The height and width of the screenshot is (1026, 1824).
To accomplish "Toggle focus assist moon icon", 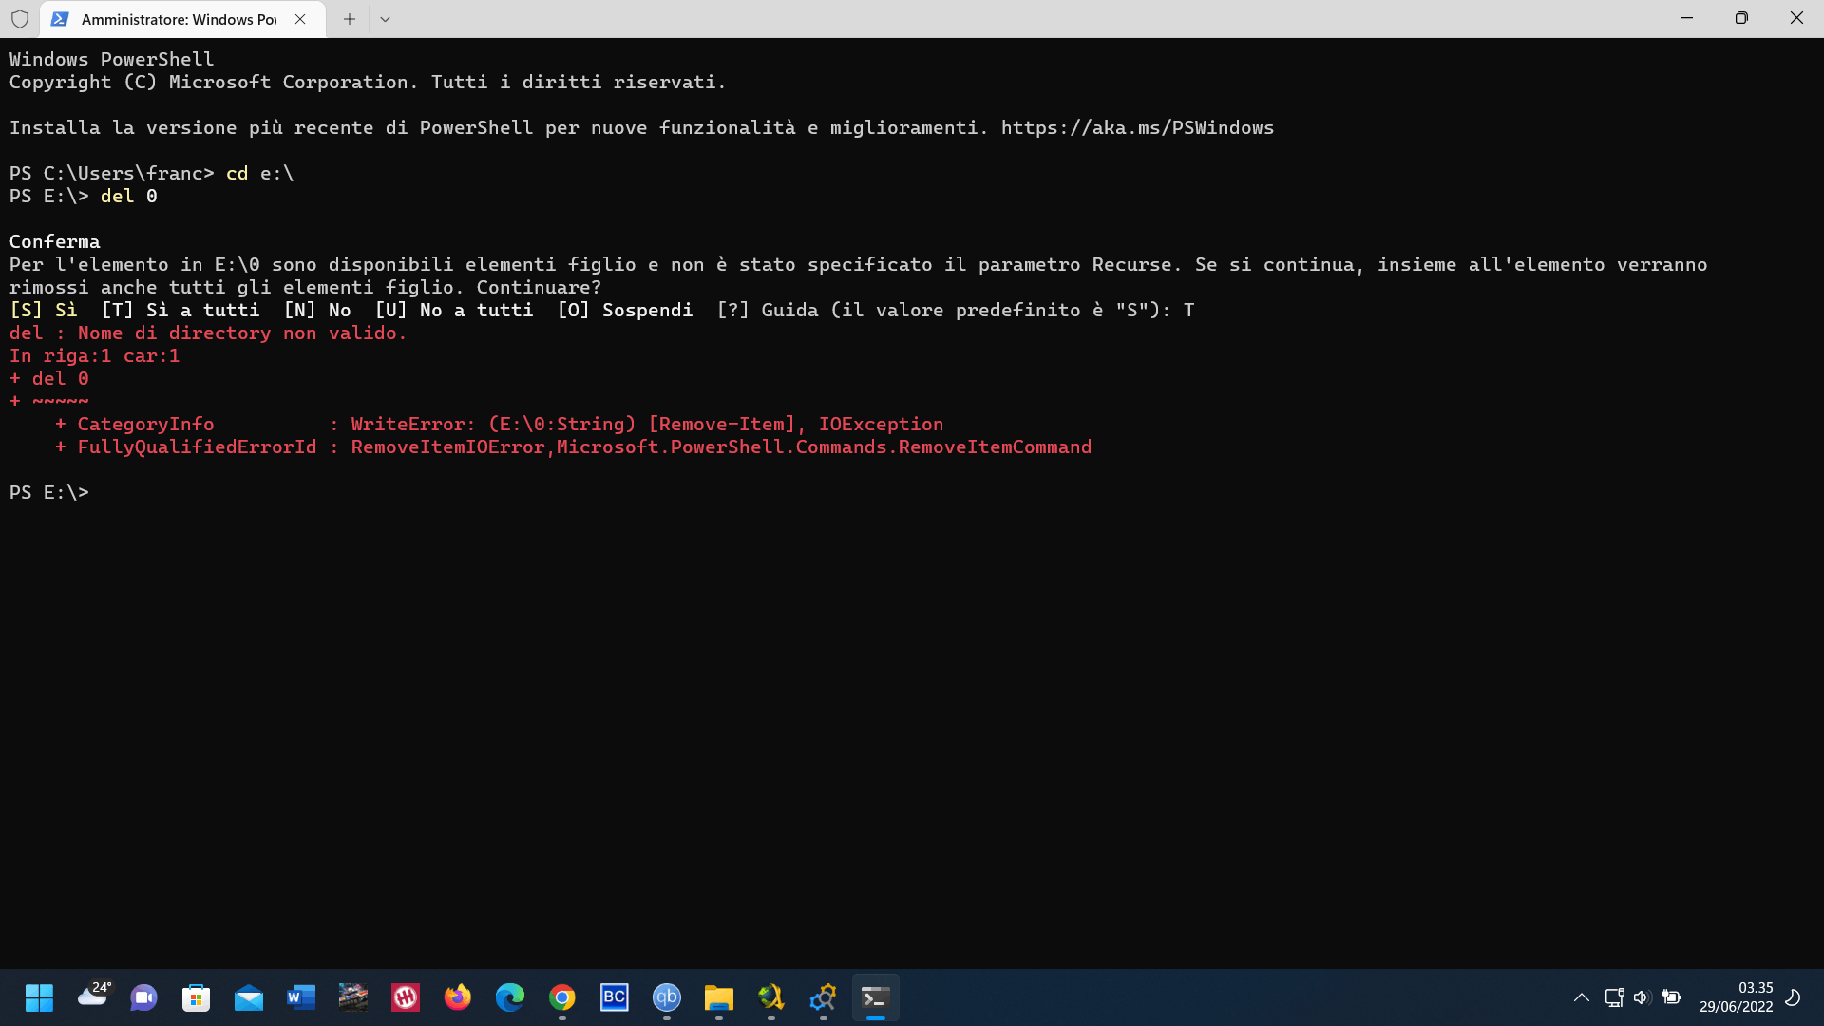I will [1793, 997].
